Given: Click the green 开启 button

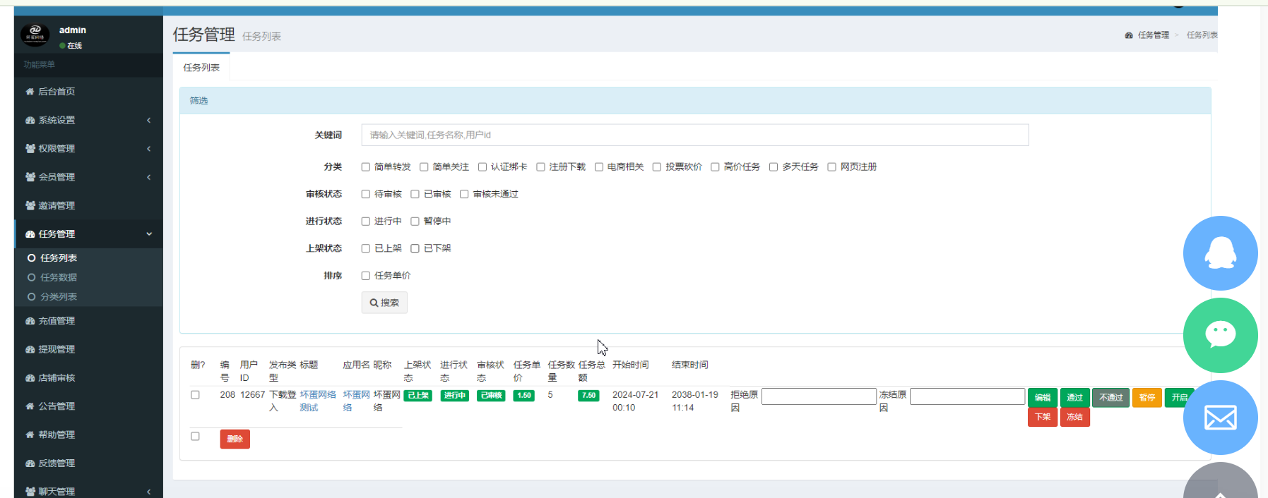Looking at the screenshot, I should pyautogui.click(x=1179, y=398).
